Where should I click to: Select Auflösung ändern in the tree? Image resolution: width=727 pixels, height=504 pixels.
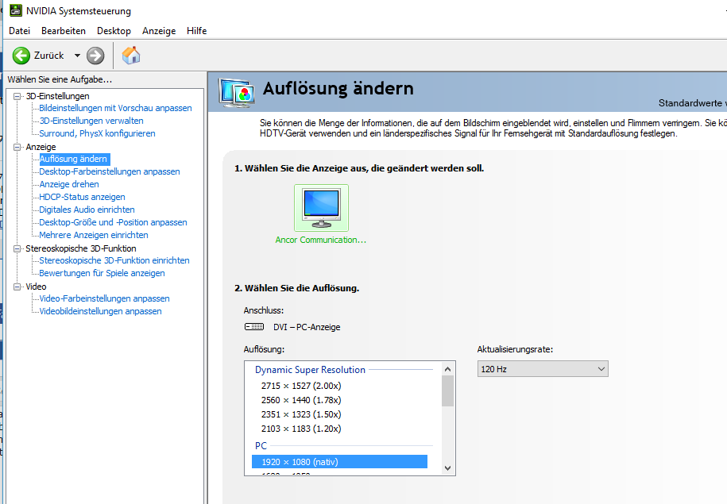73,159
